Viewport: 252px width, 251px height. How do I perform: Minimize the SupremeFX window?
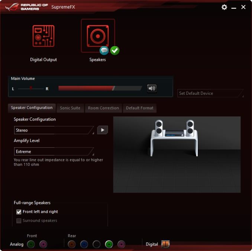pyautogui.click(x=234, y=7)
